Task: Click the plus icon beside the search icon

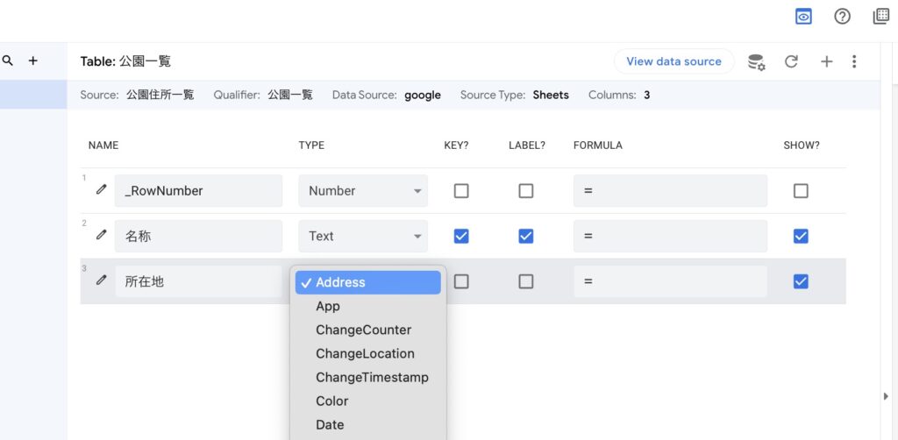Action: pyautogui.click(x=33, y=61)
